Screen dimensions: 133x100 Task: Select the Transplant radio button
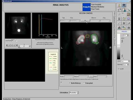pyautogui.click(x=84, y=83)
